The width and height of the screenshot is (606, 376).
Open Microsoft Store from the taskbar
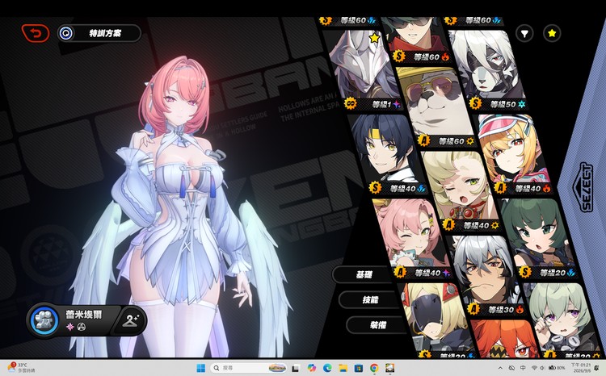pos(358,368)
